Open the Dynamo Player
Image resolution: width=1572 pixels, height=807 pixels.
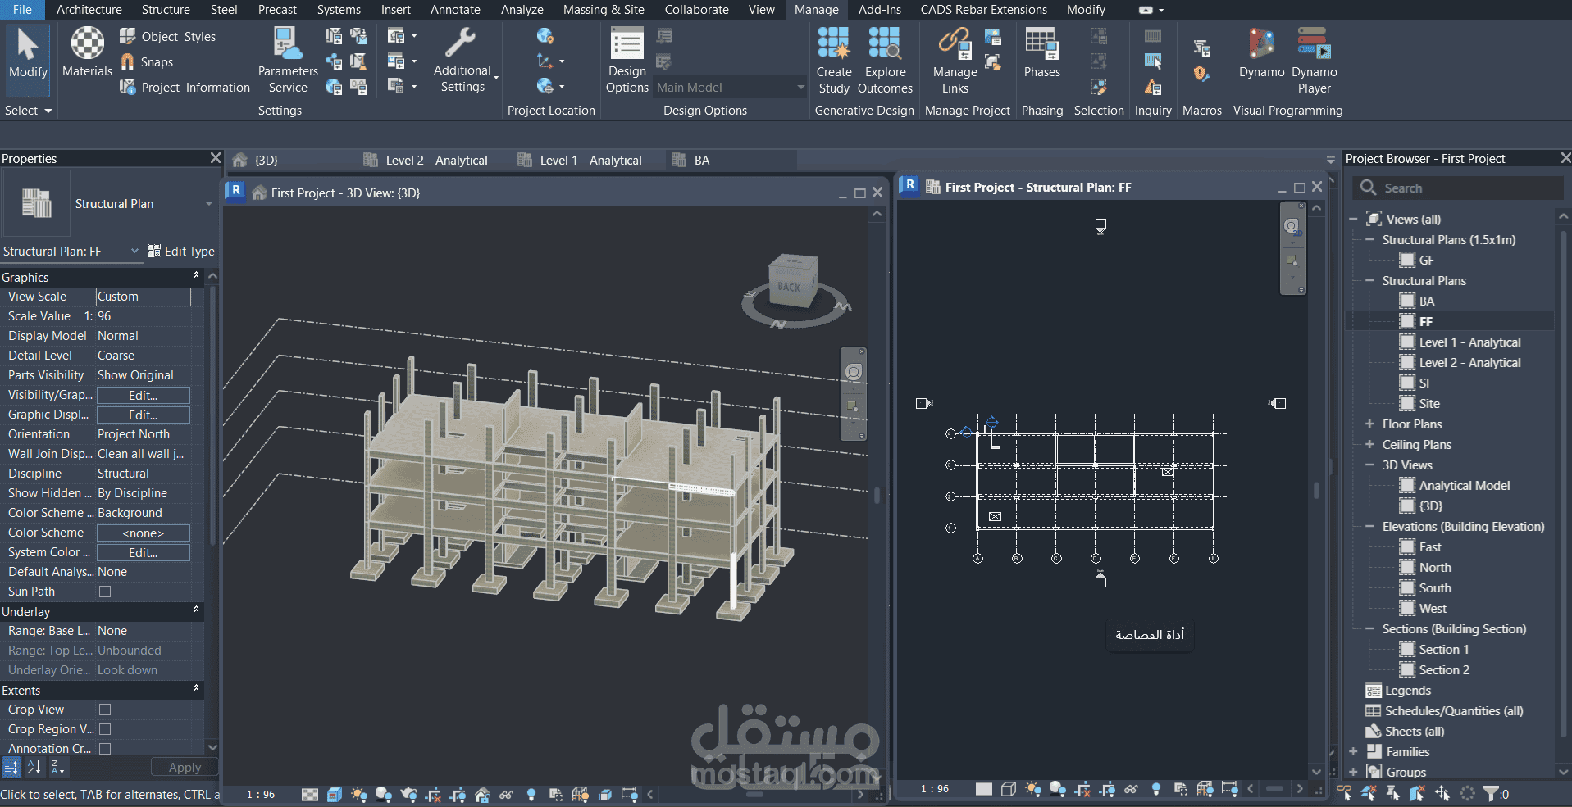tap(1314, 61)
